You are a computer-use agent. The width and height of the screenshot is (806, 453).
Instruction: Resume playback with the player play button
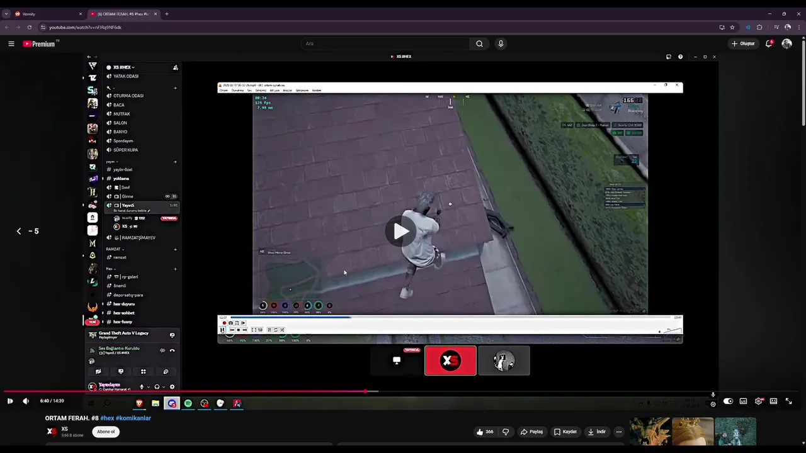[x=10, y=401]
